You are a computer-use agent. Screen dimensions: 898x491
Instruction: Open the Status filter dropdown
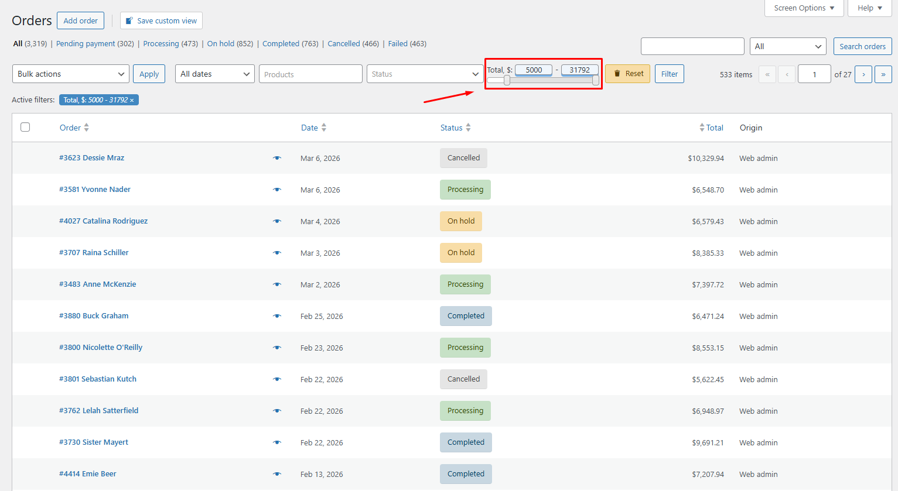pyautogui.click(x=425, y=74)
